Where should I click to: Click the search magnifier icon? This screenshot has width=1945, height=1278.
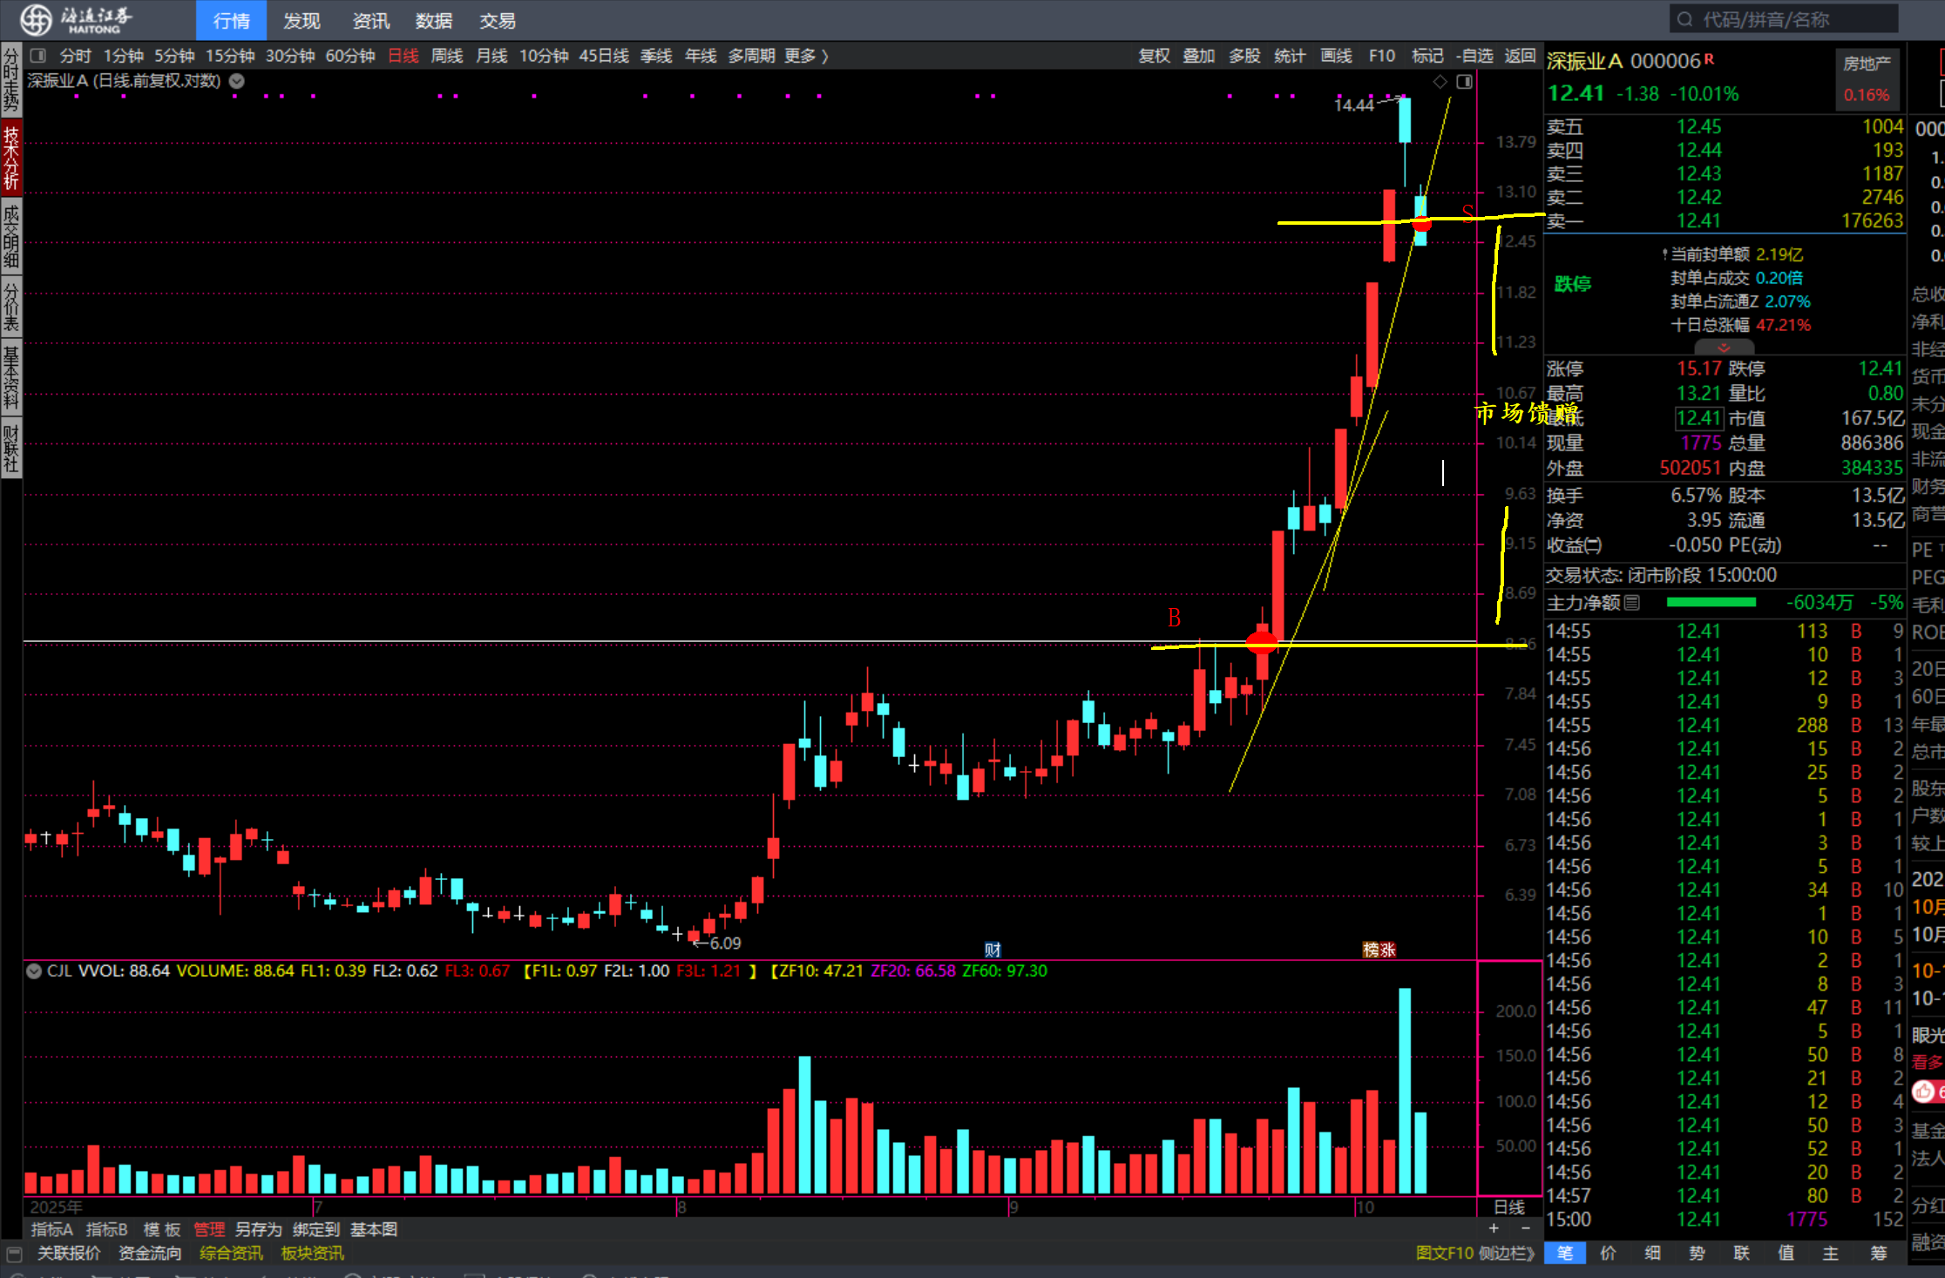[x=1684, y=19]
